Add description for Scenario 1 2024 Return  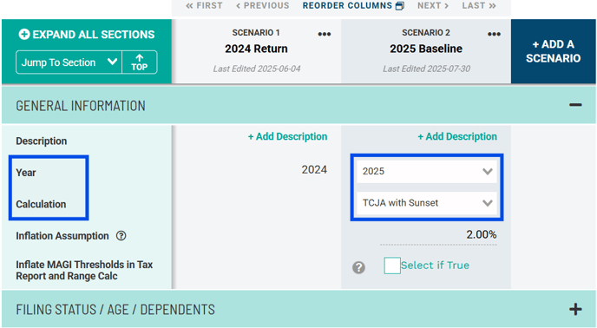287,136
